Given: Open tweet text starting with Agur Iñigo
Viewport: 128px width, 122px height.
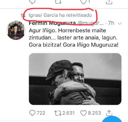Looking at the screenshot, I should tap(74, 38).
